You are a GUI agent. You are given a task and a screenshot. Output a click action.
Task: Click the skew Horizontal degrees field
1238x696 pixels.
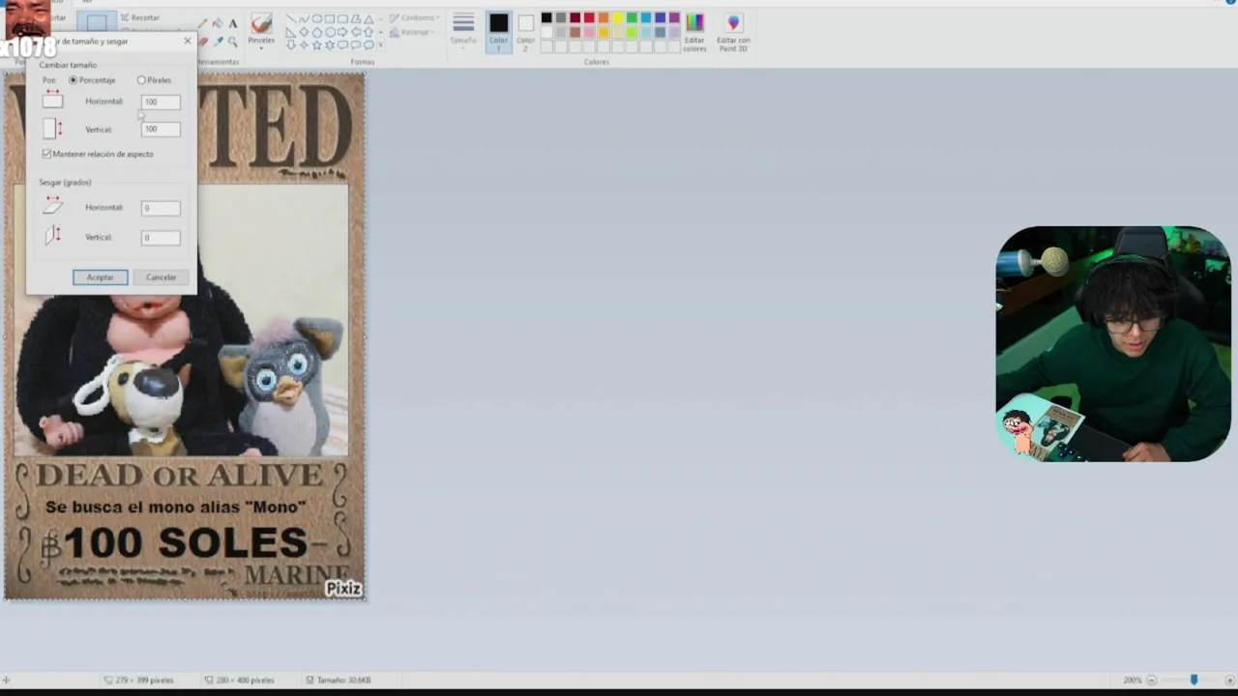click(161, 208)
